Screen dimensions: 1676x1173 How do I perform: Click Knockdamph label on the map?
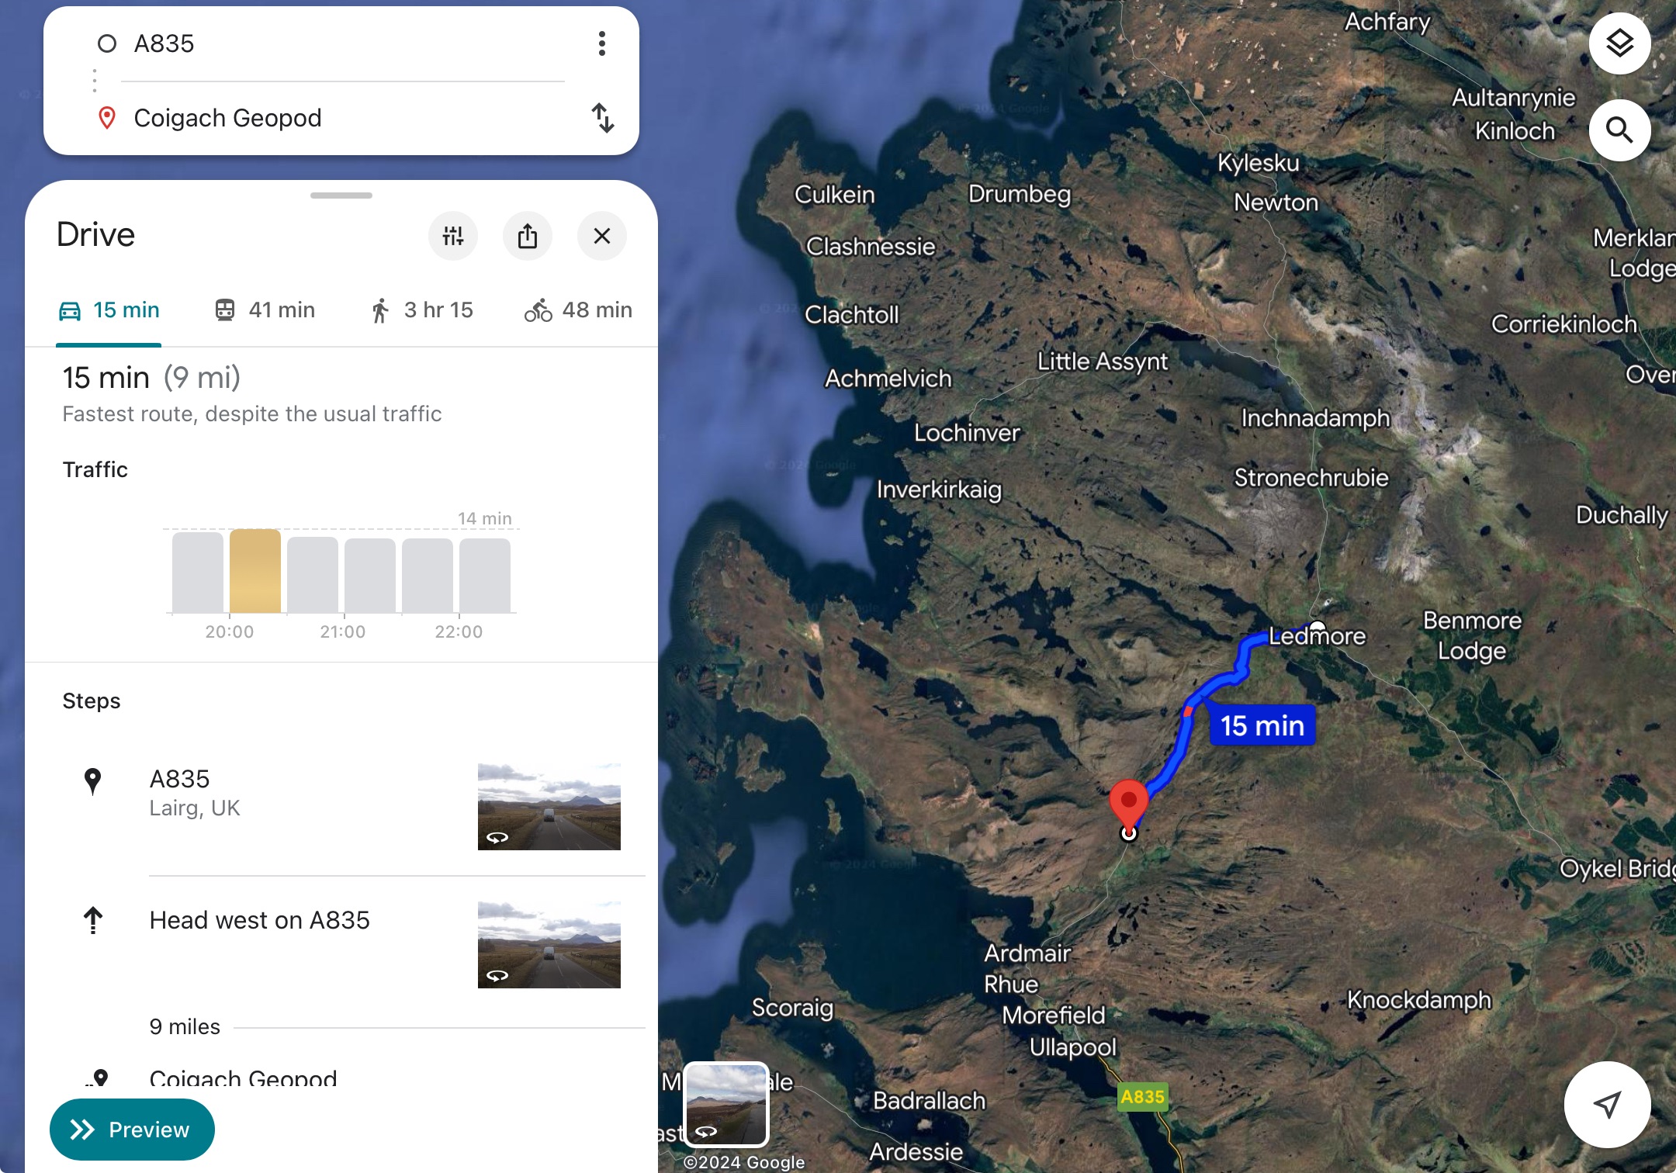pyautogui.click(x=1419, y=1000)
